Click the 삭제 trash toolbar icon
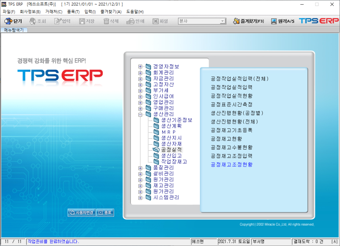Screen dimensions: 340x246 [x=106, y=21]
